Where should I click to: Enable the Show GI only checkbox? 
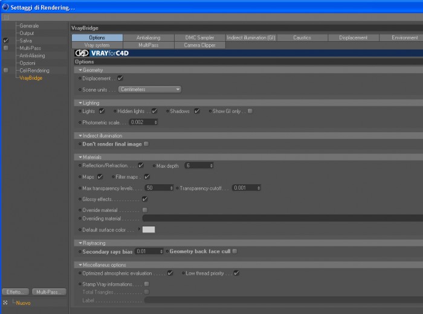[x=250, y=111]
